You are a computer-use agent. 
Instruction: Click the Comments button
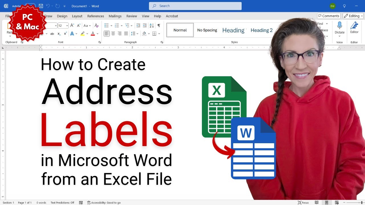pyautogui.click(x=329, y=16)
